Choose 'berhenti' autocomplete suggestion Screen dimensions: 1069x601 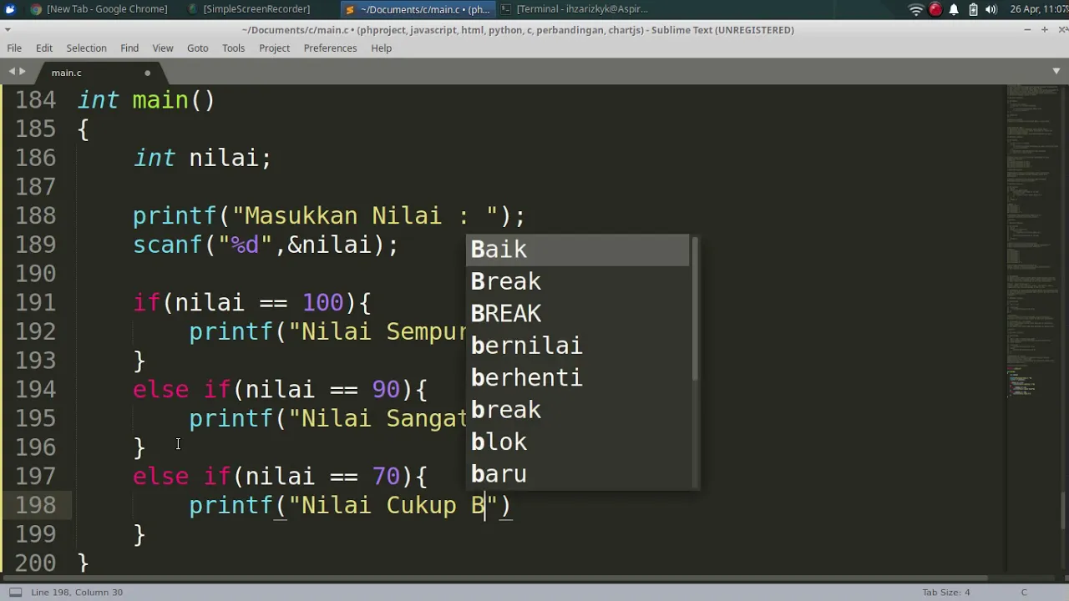click(x=578, y=378)
